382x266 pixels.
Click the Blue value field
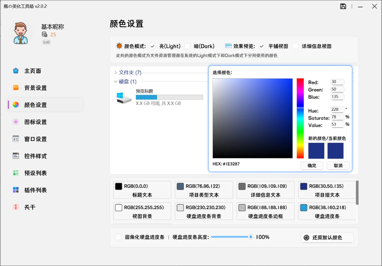click(x=338, y=97)
